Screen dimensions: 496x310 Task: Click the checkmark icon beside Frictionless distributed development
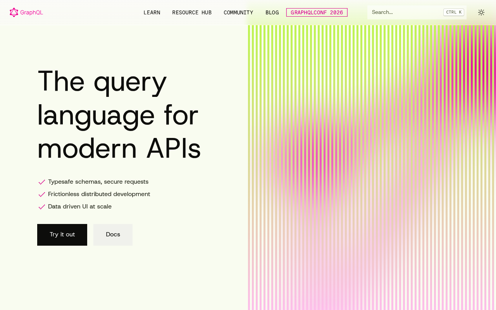[42, 195]
